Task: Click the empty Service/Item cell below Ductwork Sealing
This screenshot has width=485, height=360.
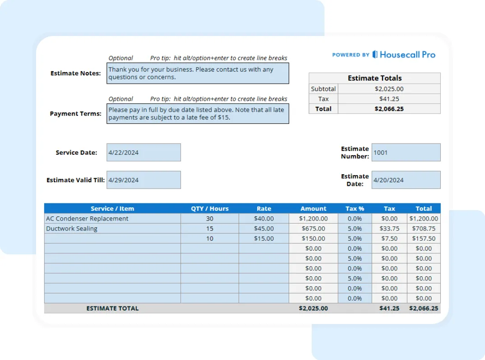Action: [112, 238]
